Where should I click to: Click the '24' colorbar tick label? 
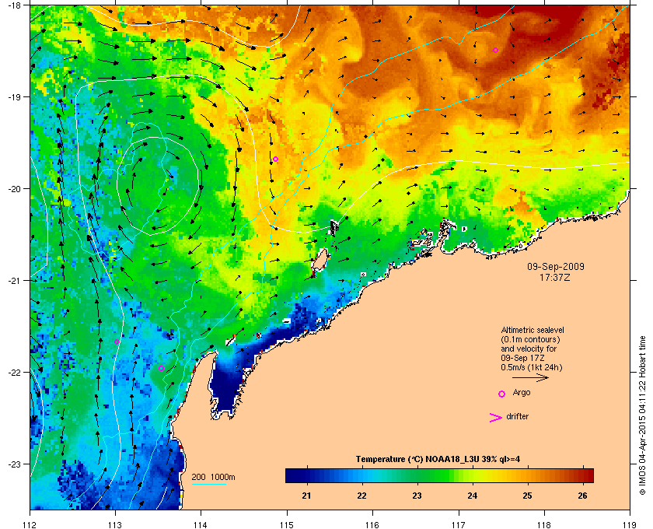tap(473, 496)
